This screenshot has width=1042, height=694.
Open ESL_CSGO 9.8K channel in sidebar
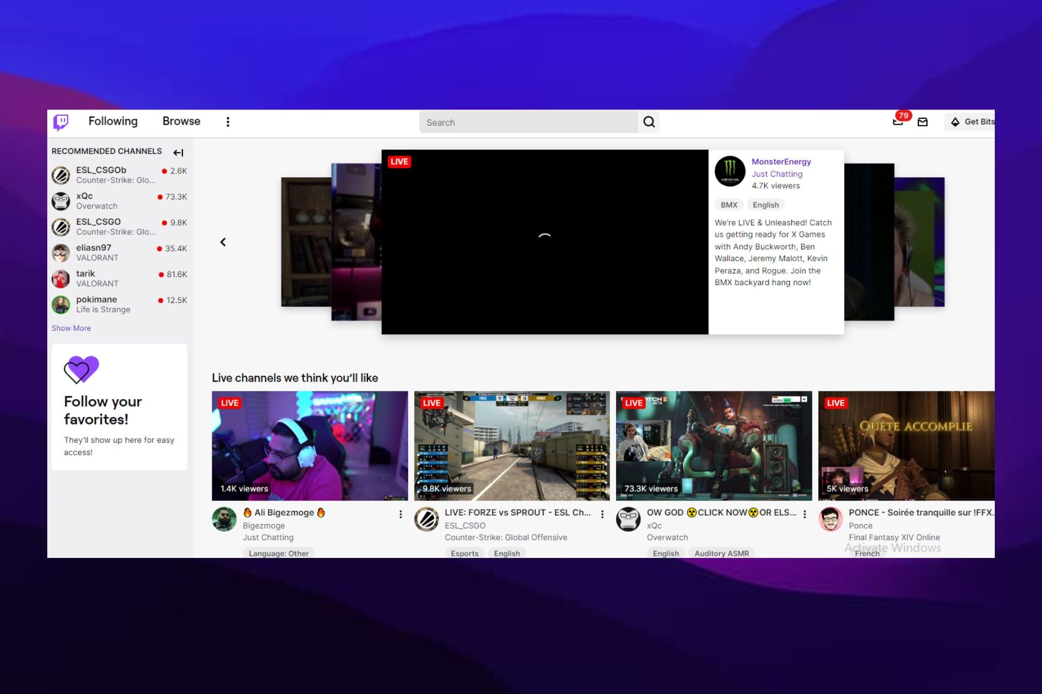pyautogui.click(x=119, y=227)
